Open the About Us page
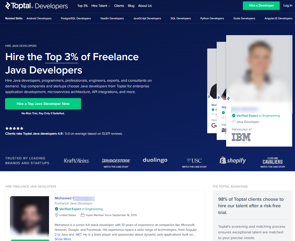This screenshot has width=295, height=241. pyautogui.click(x=145, y=6)
